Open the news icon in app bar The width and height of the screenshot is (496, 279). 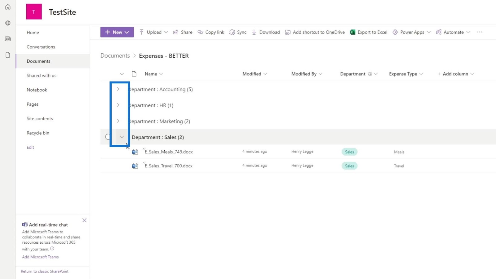click(8, 39)
